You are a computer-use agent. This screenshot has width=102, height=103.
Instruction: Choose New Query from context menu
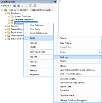tap(38, 29)
